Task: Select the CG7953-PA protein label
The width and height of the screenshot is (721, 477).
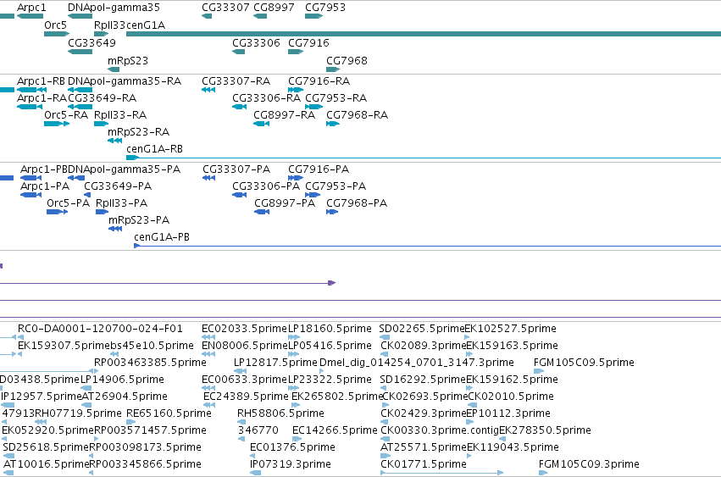Action: (336, 186)
